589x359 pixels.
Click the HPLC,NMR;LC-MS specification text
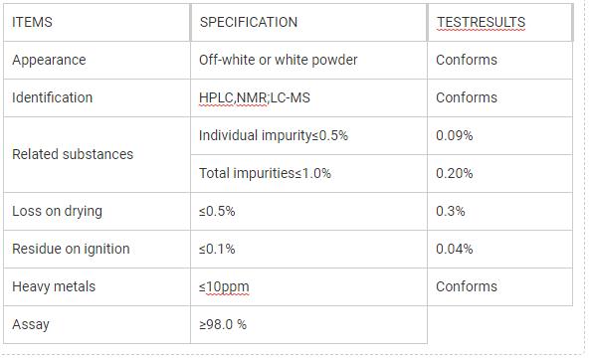tap(255, 97)
